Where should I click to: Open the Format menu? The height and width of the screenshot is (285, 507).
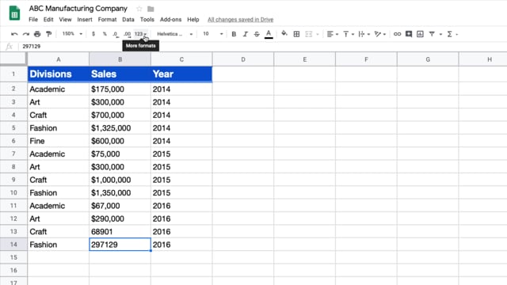point(108,19)
